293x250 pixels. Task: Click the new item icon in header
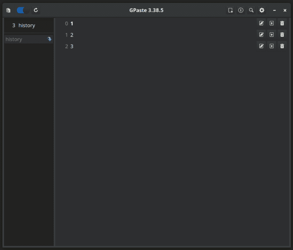pyautogui.click(x=230, y=10)
